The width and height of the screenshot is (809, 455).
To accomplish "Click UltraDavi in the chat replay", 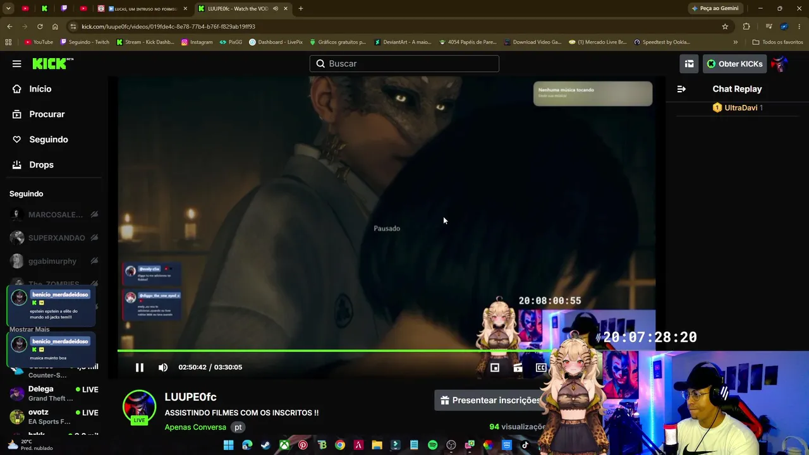I will pos(741,108).
